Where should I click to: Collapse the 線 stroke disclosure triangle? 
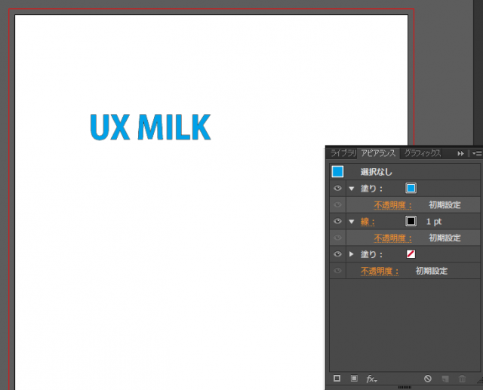[351, 222]
